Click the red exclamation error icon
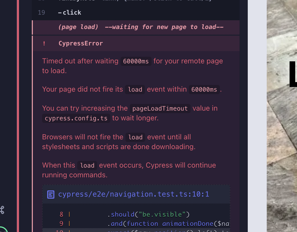Screen dimensions: 297x232 [44, 43]
